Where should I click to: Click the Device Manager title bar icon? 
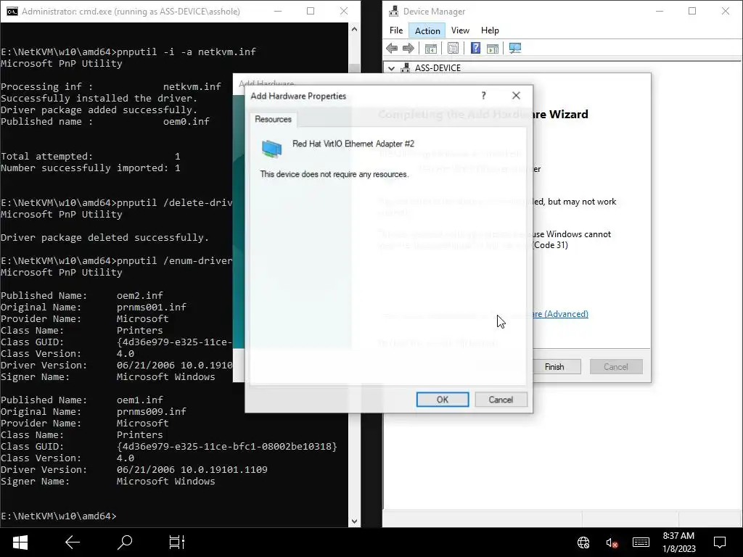(x=393, y=12)
